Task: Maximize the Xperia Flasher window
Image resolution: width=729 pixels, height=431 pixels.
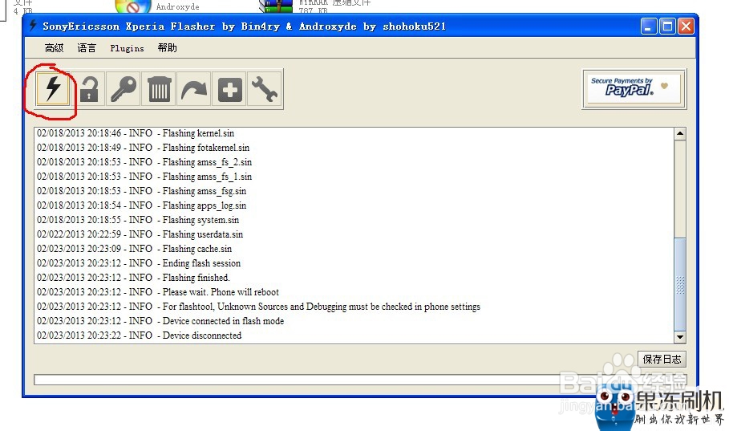Action: 667,26
